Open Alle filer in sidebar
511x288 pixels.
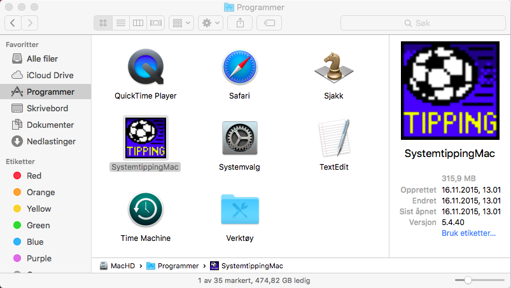click(x=46, y=59)
